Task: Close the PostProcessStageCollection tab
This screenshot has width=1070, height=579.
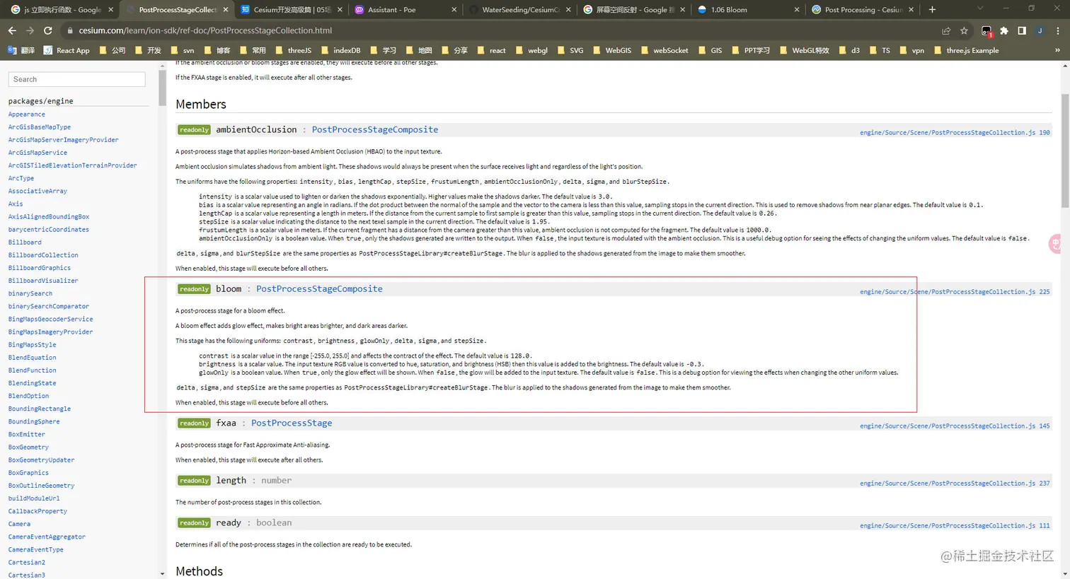Action: pos(226,10)
